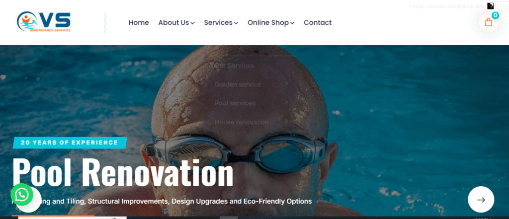
Task: Click the orange slide progress bar
Action: pyautogui.click(x=53, y=216)
